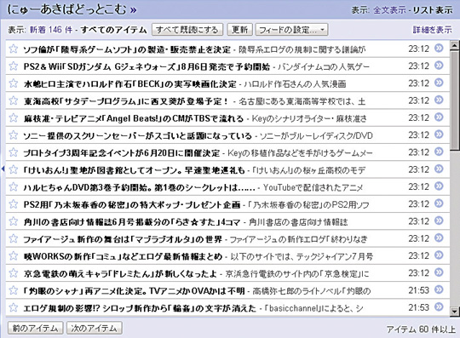Star the Angel Beats! CM item
The image size is (460, 338).
[13, 117]
